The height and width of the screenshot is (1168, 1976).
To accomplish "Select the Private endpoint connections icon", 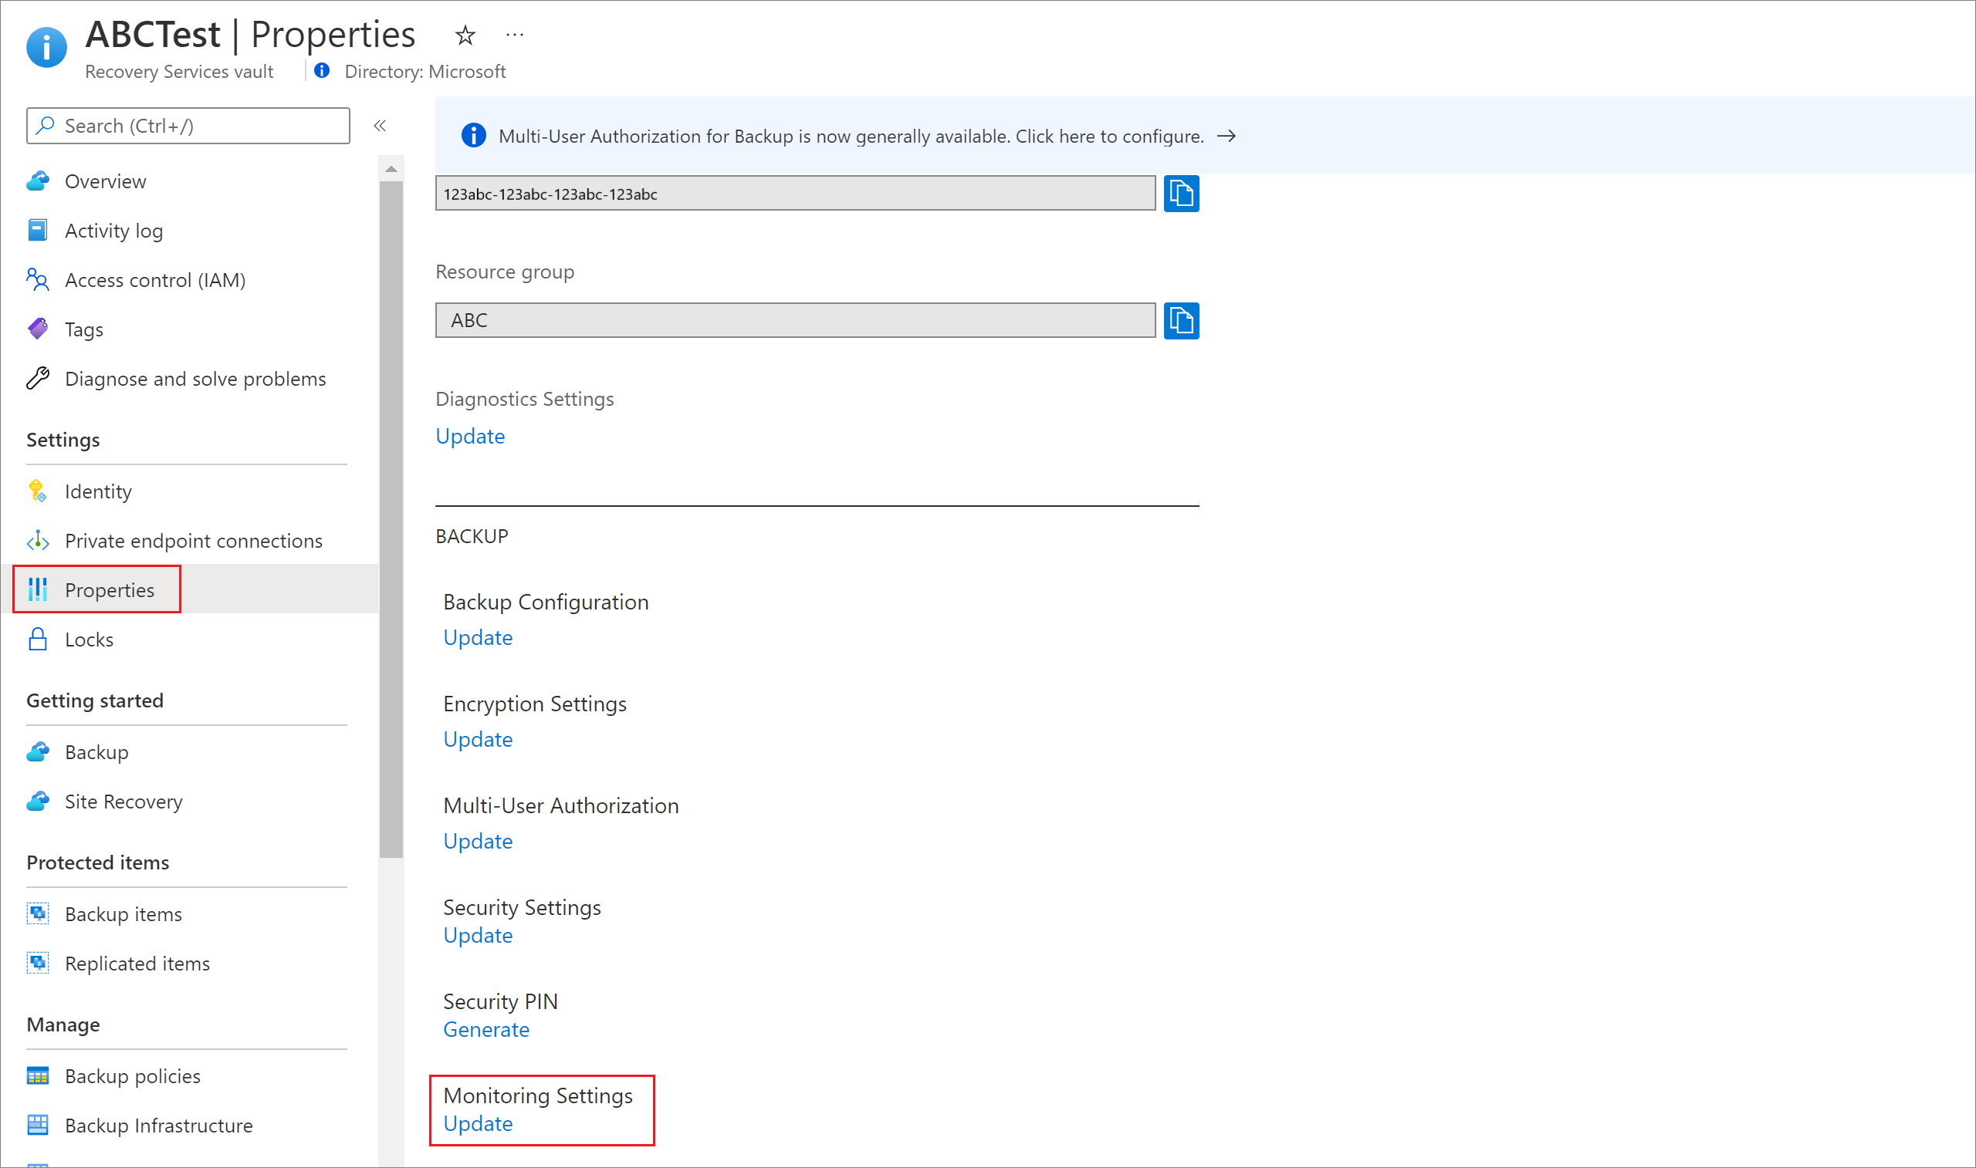I will click(39, 539).
